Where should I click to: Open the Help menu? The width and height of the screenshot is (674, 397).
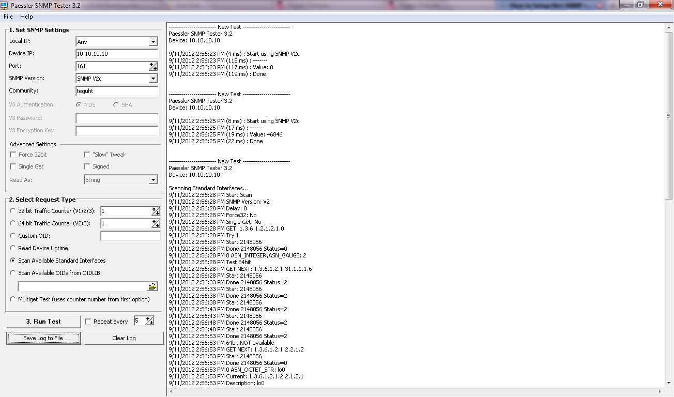[x=26, y=16]
